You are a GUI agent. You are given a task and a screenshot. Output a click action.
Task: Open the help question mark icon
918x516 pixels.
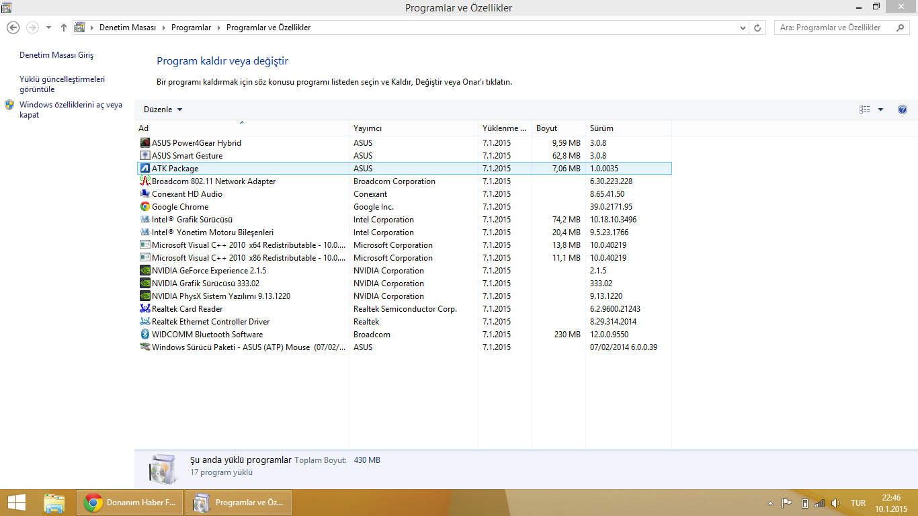coord(903,110)
